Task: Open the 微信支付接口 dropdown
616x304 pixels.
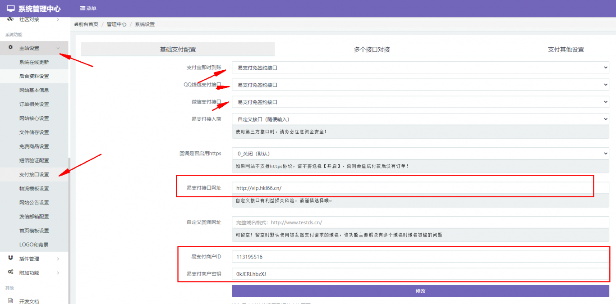Action: click(x=420, y=102)
